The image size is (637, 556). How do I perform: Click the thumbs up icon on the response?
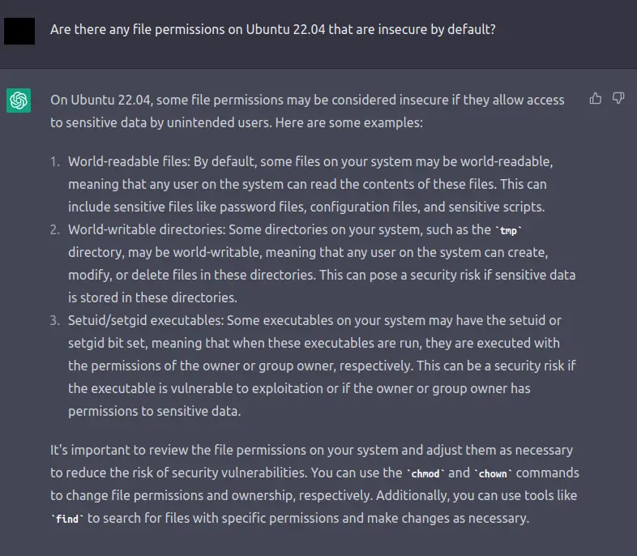coord(595,98)
